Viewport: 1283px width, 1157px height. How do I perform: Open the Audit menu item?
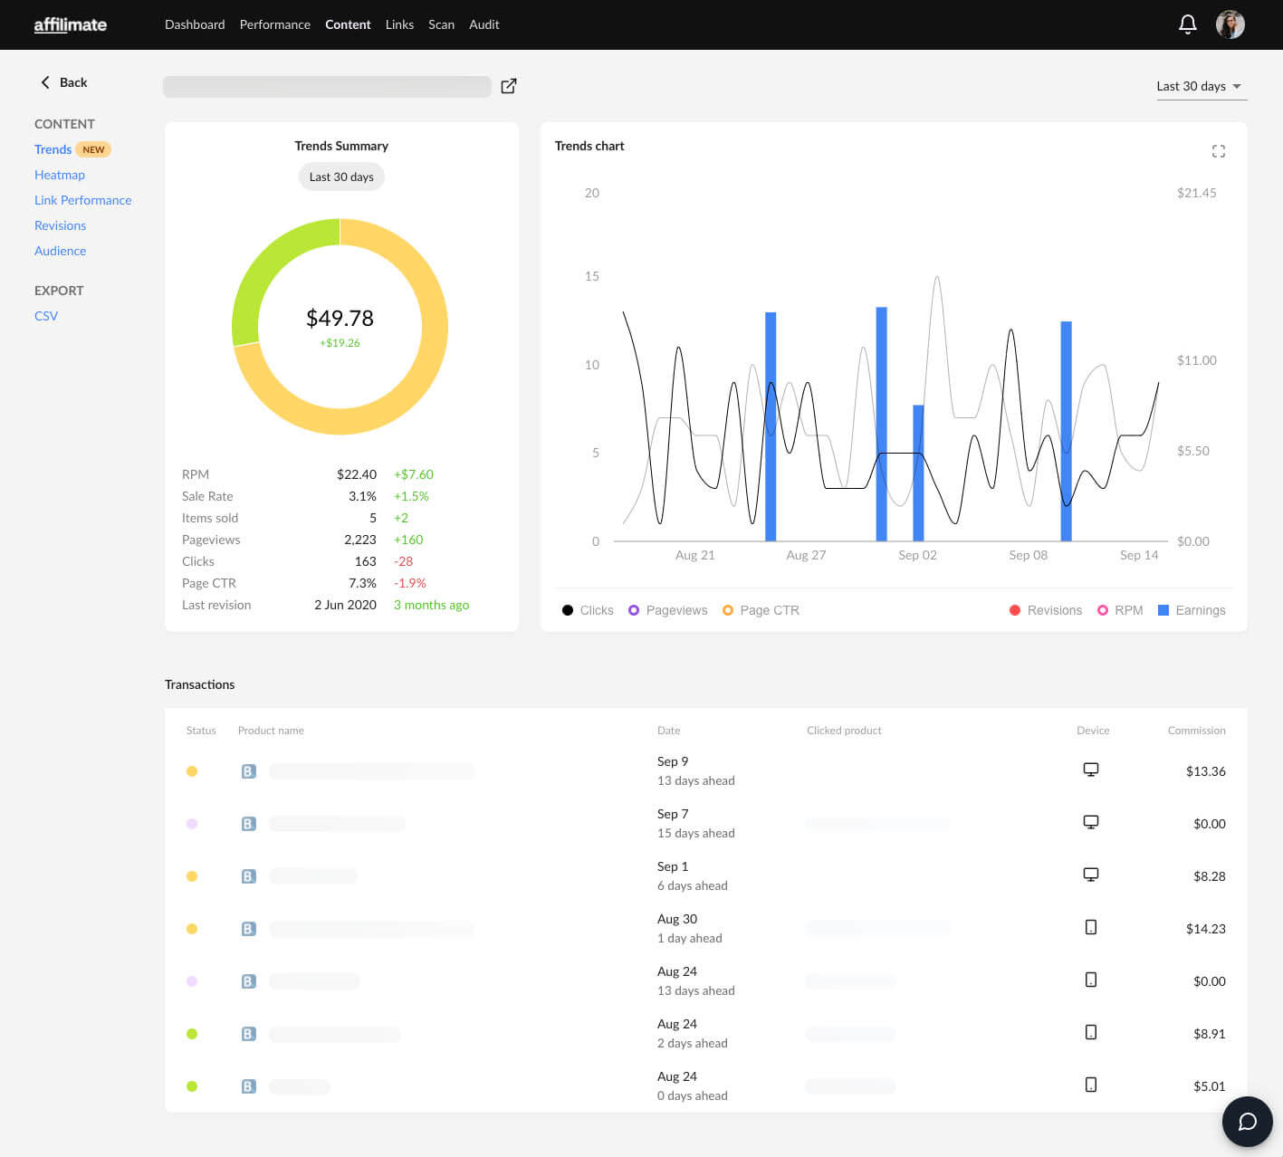[484, 24]
